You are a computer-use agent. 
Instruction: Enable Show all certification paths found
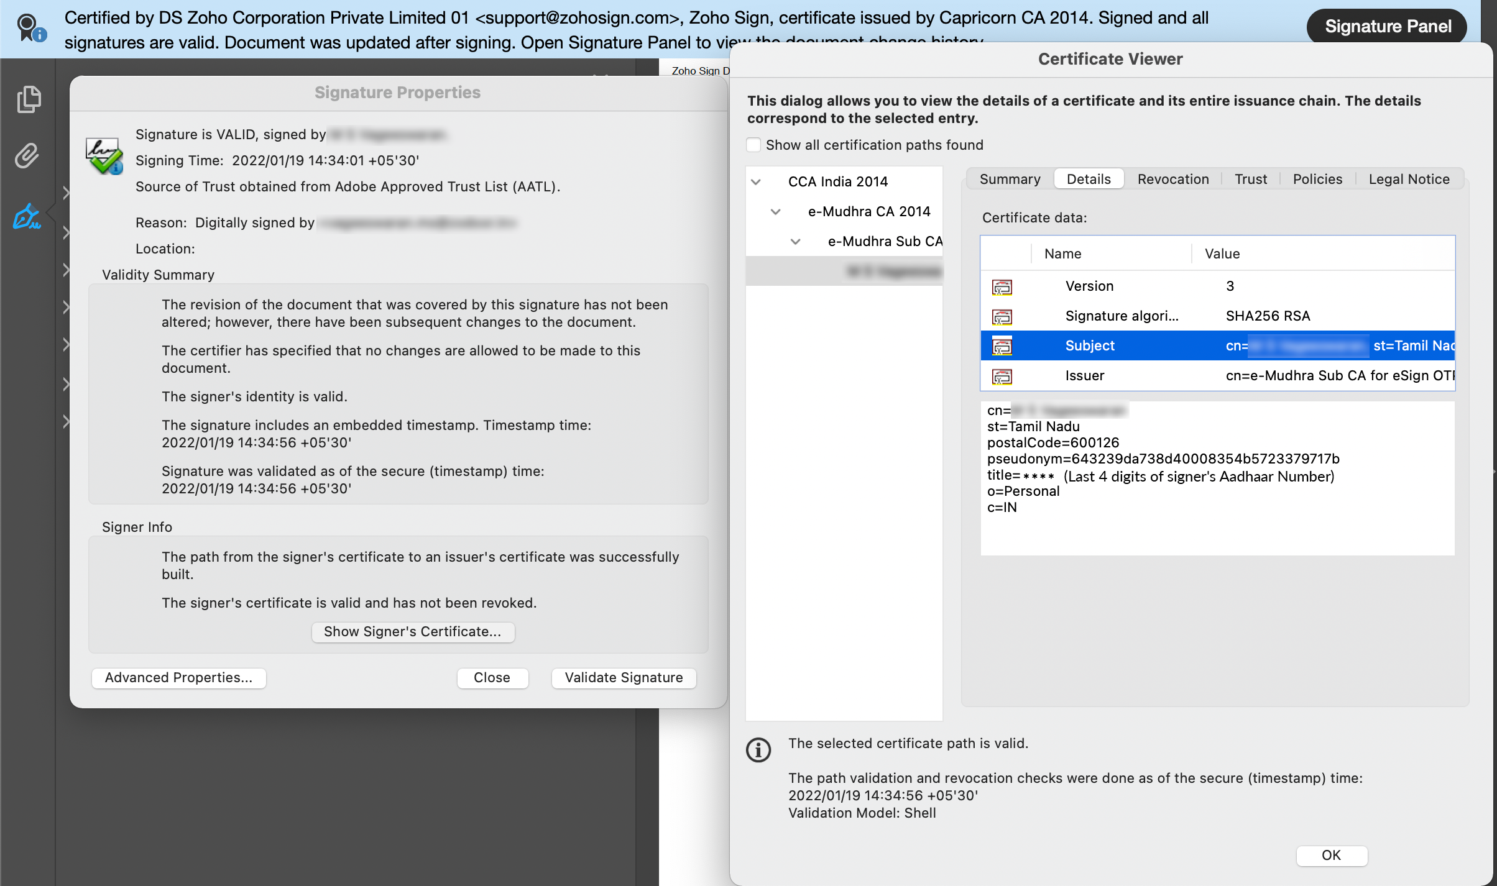tap(754, 145)
